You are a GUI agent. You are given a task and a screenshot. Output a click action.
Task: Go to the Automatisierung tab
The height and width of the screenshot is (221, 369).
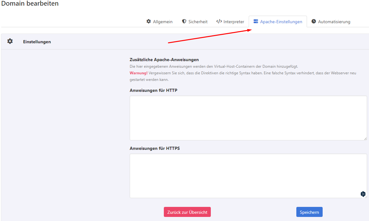(334, 22)
